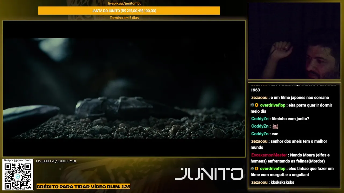Click the livepix.gg/junitombl label above QR code
This screenshot has width=344, height=193.
click(18, 160)
